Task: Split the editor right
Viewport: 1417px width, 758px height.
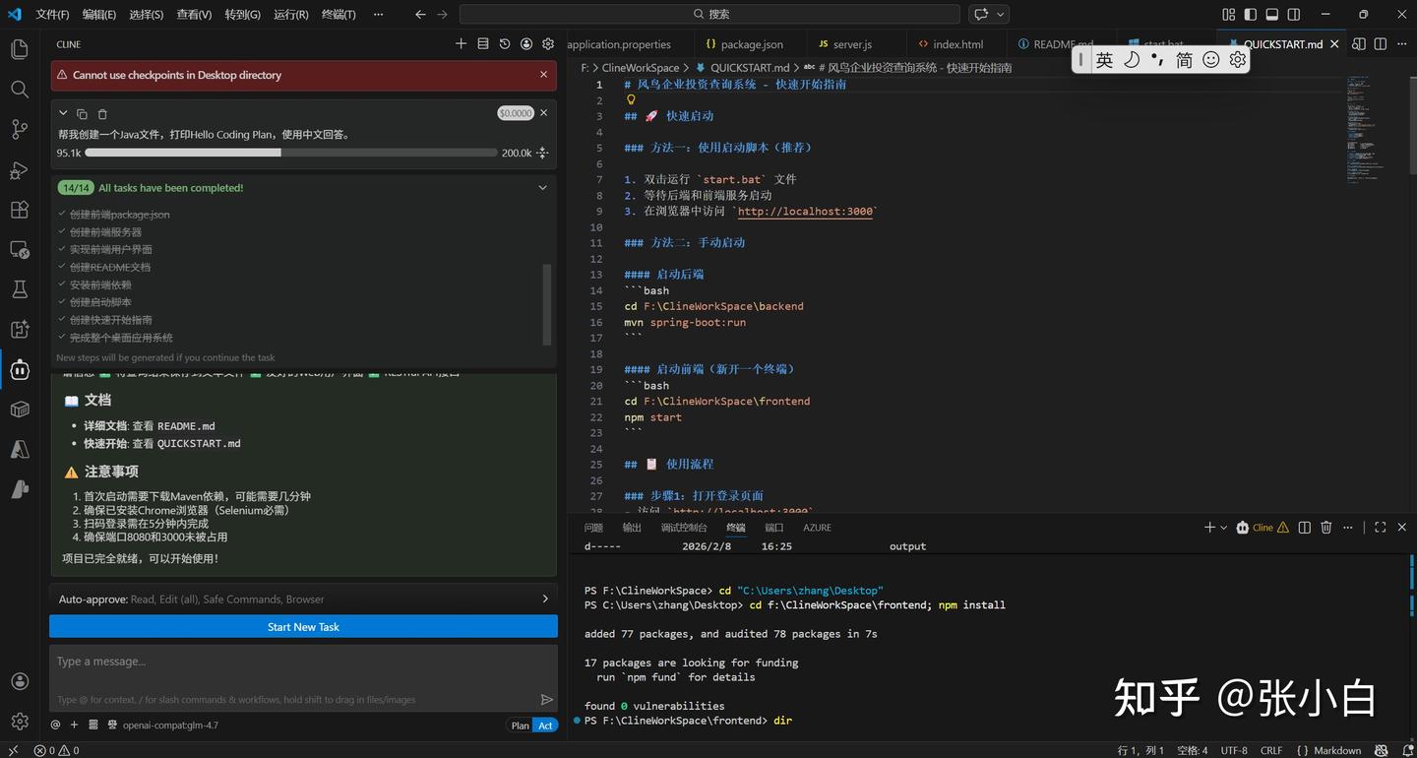Action: [x=1381, y=43]
